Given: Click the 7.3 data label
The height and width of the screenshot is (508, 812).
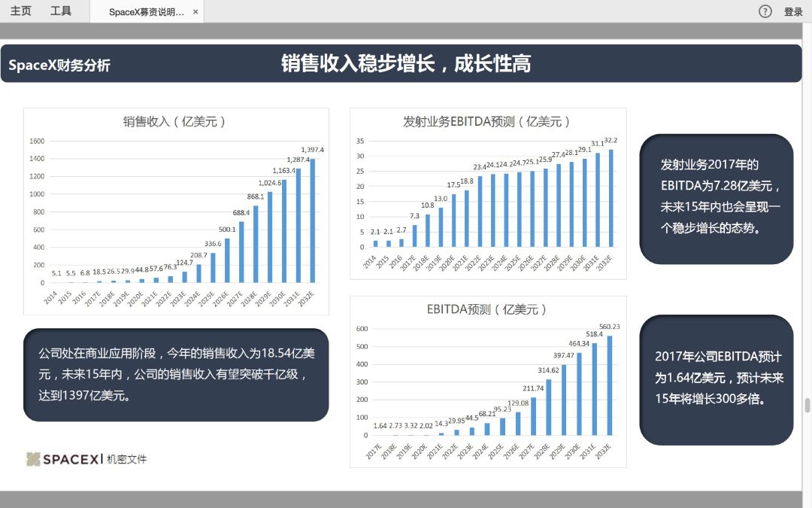Looking at the screenshot, I should (x=414, y=216).
